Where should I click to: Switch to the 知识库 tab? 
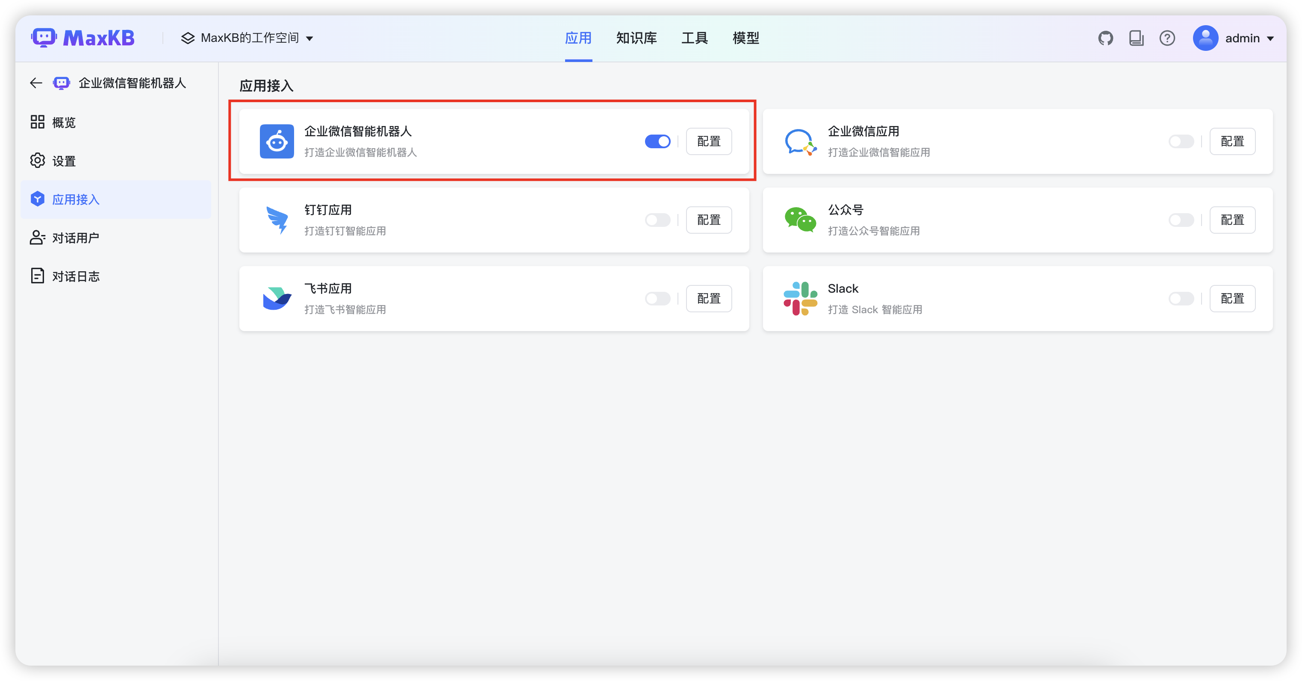point(636,38)
